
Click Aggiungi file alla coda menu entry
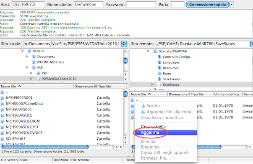(166, 112)
